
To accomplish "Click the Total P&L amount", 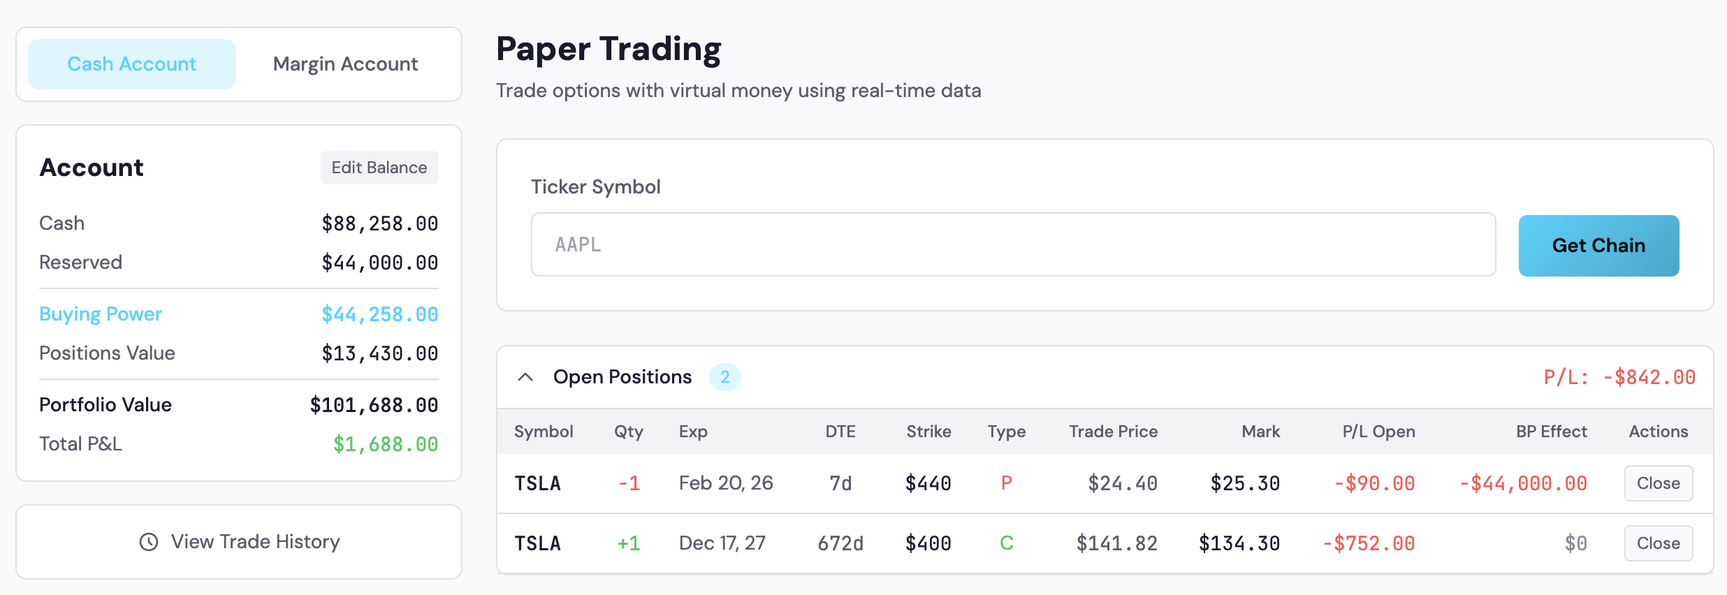I will (x=386, y=443).
